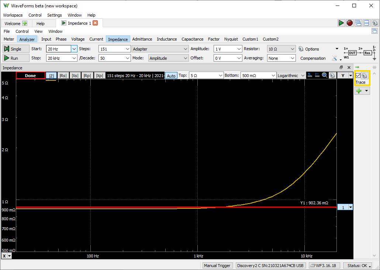The image size is (380, 270).
Task: Open Trace properties gear icon
Action: (x=365, y=76)
